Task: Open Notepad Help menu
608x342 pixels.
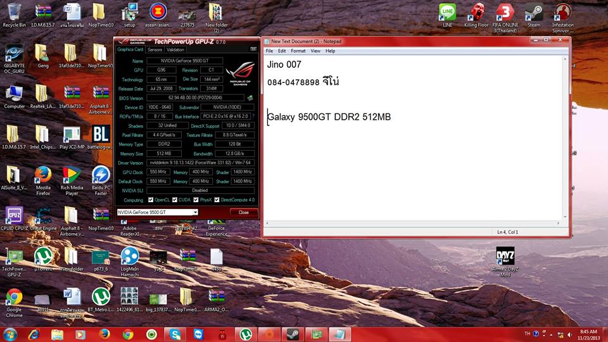Action: [x=330, y=51]
